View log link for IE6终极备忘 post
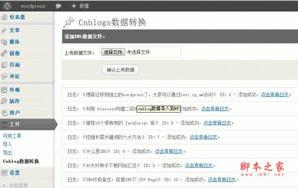Screen dimensions: 298x188 tap(222, 180)
